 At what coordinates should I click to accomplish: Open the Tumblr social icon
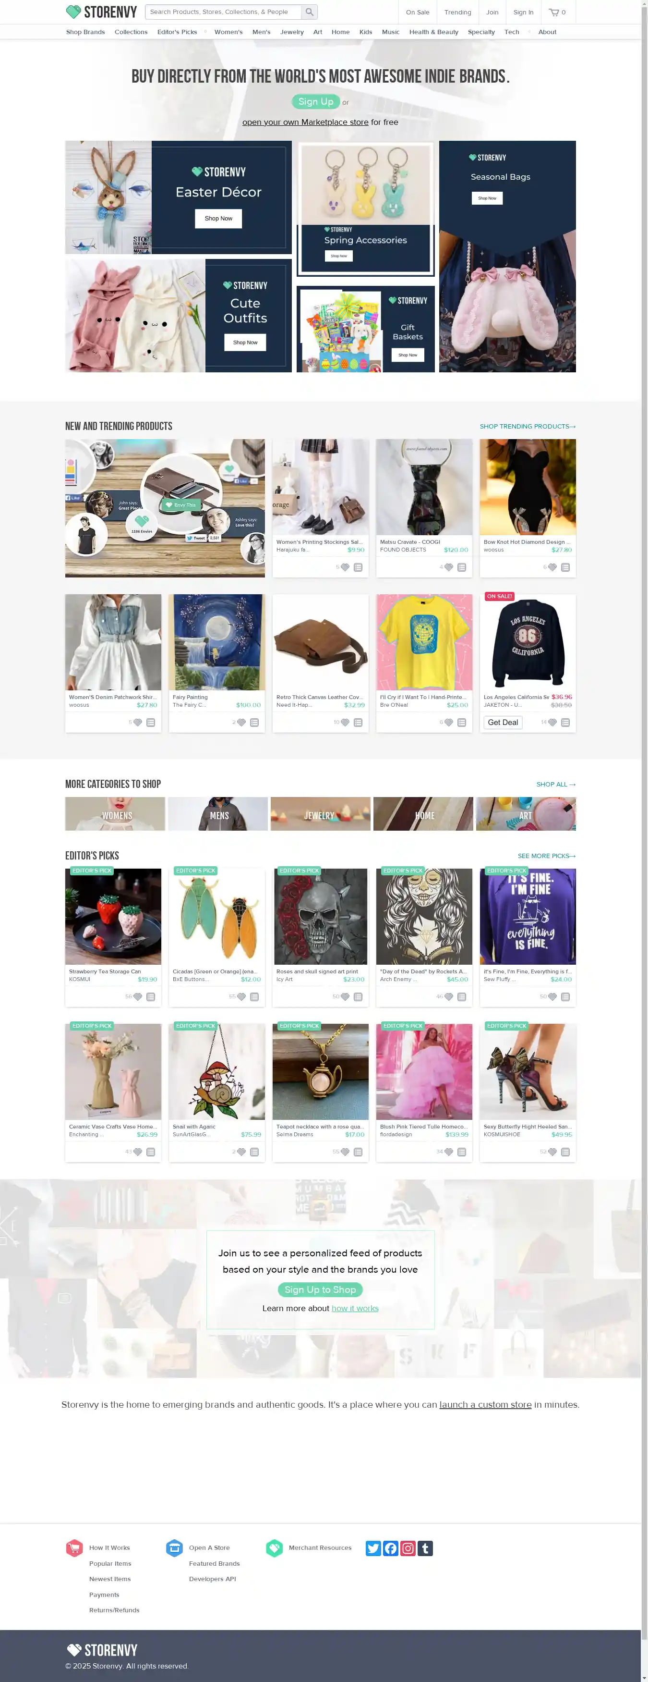click(425, 1548)
